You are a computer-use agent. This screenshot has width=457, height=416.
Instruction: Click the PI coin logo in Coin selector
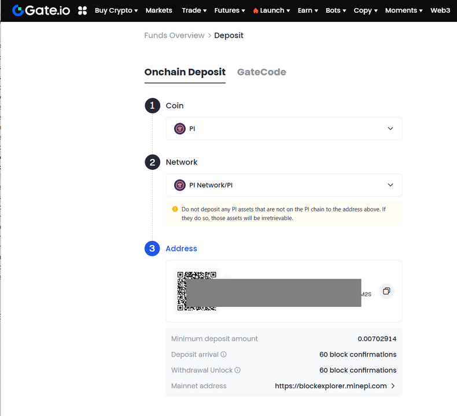pyautogui.click(x=180, y=129)
